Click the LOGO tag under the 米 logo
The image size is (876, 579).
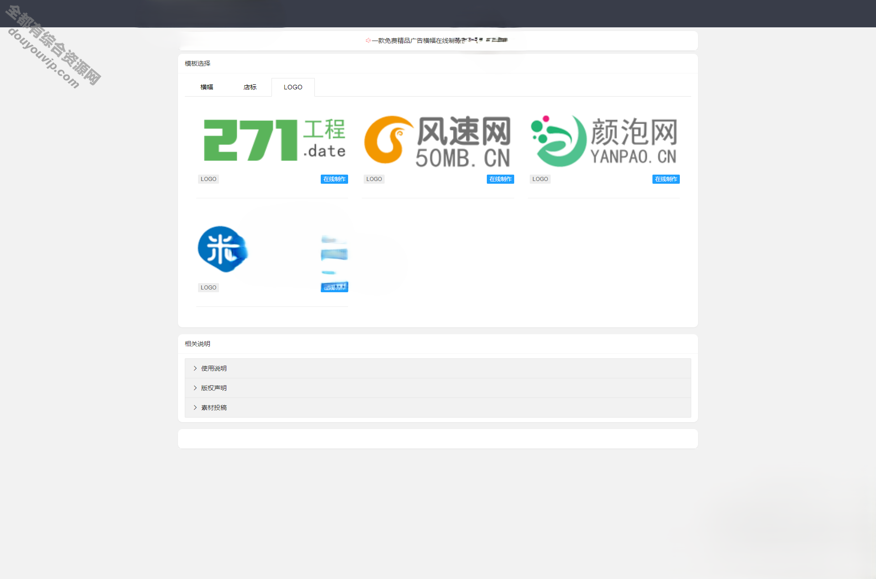pyautogui.click(x=209, y=288)
